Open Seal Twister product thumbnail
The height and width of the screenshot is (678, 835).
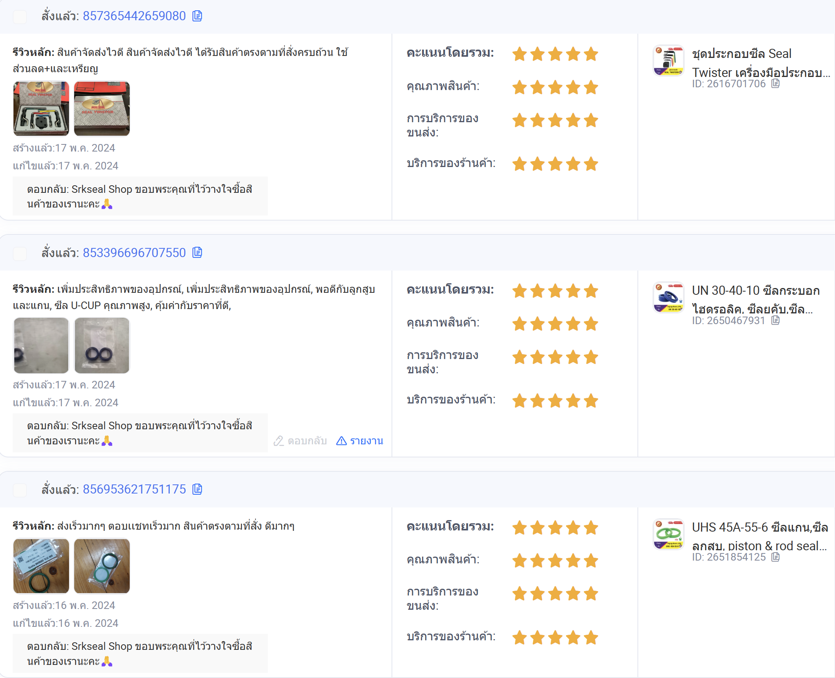tap(668, 60)
